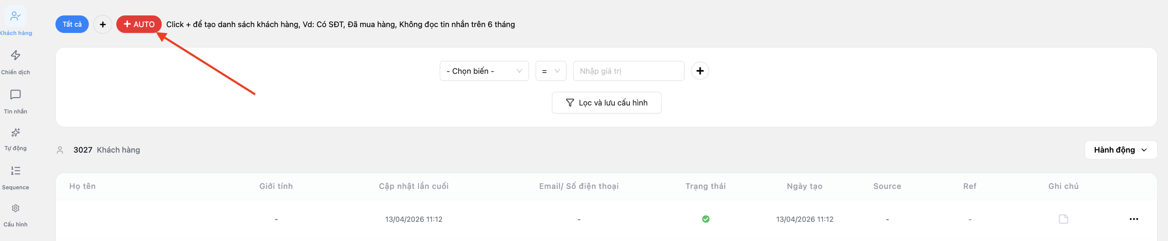
Task: Open Cấu hình settings gear
Action: click(x=15, y=215)
